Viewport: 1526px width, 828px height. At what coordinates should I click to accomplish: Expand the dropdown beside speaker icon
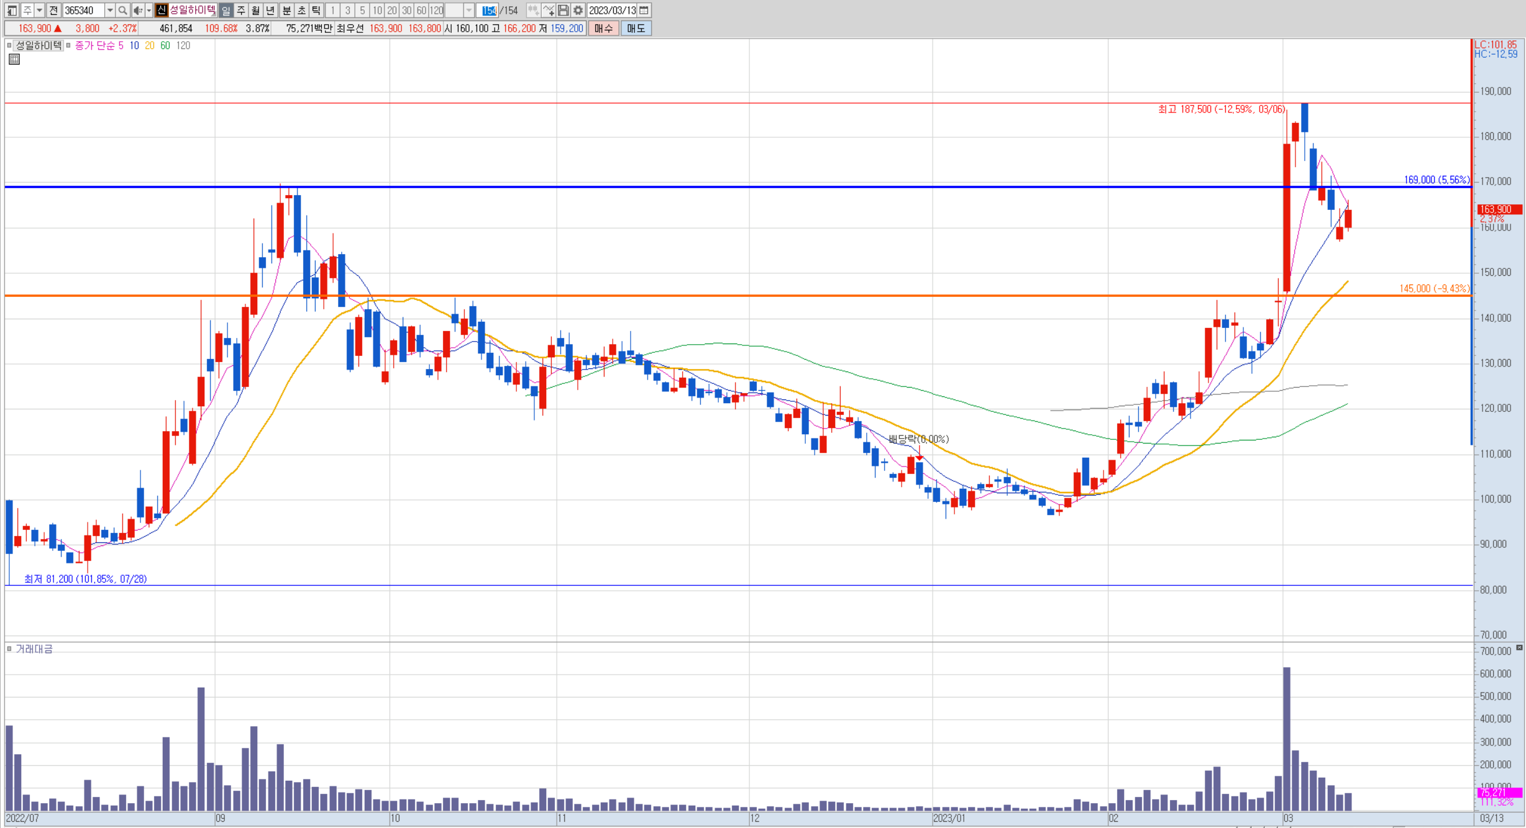point(148,11)
